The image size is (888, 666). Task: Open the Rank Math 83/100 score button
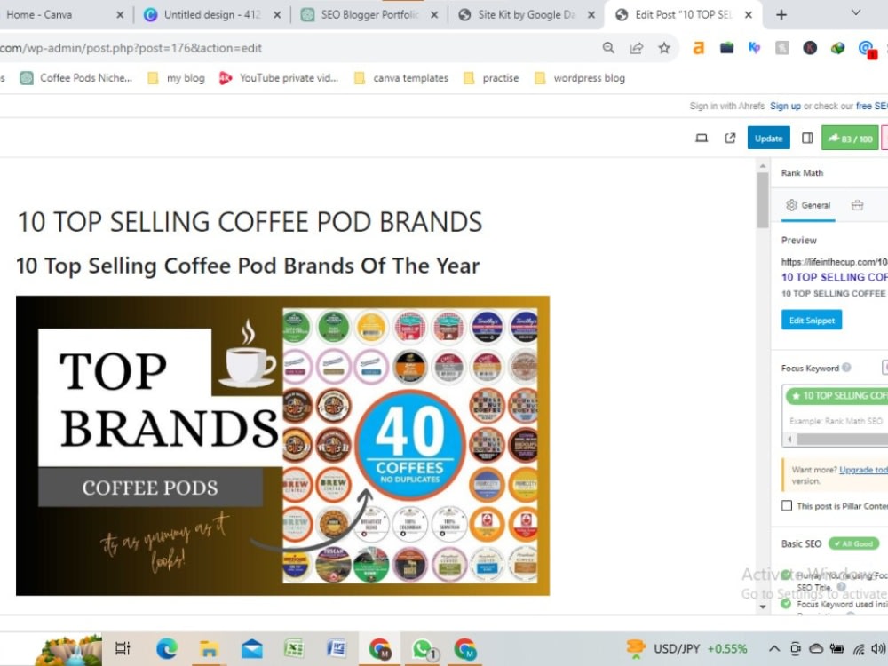tap(850, 139)
